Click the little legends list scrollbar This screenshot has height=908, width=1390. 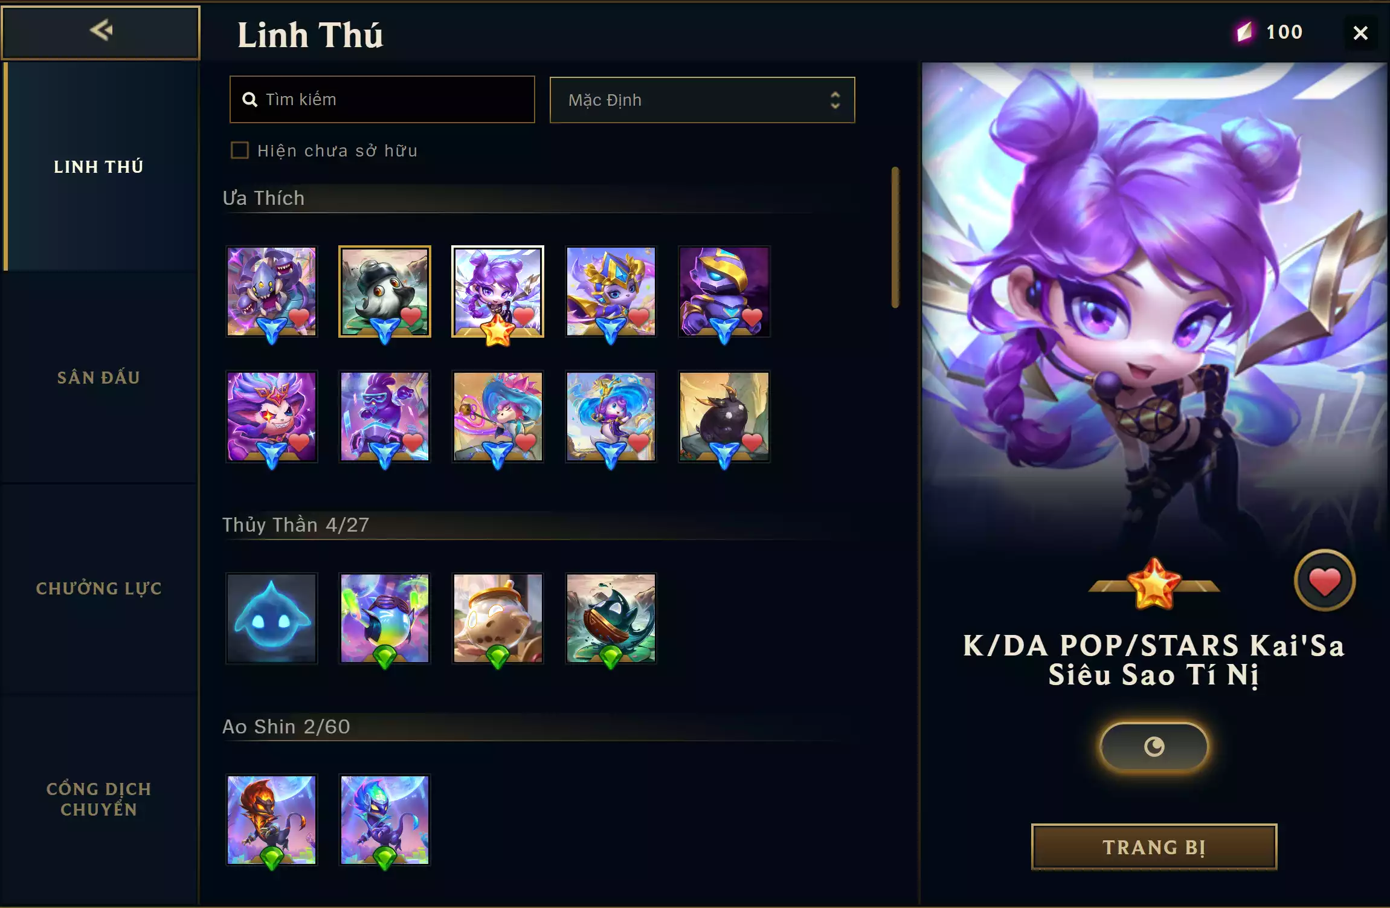coord(895,237)
